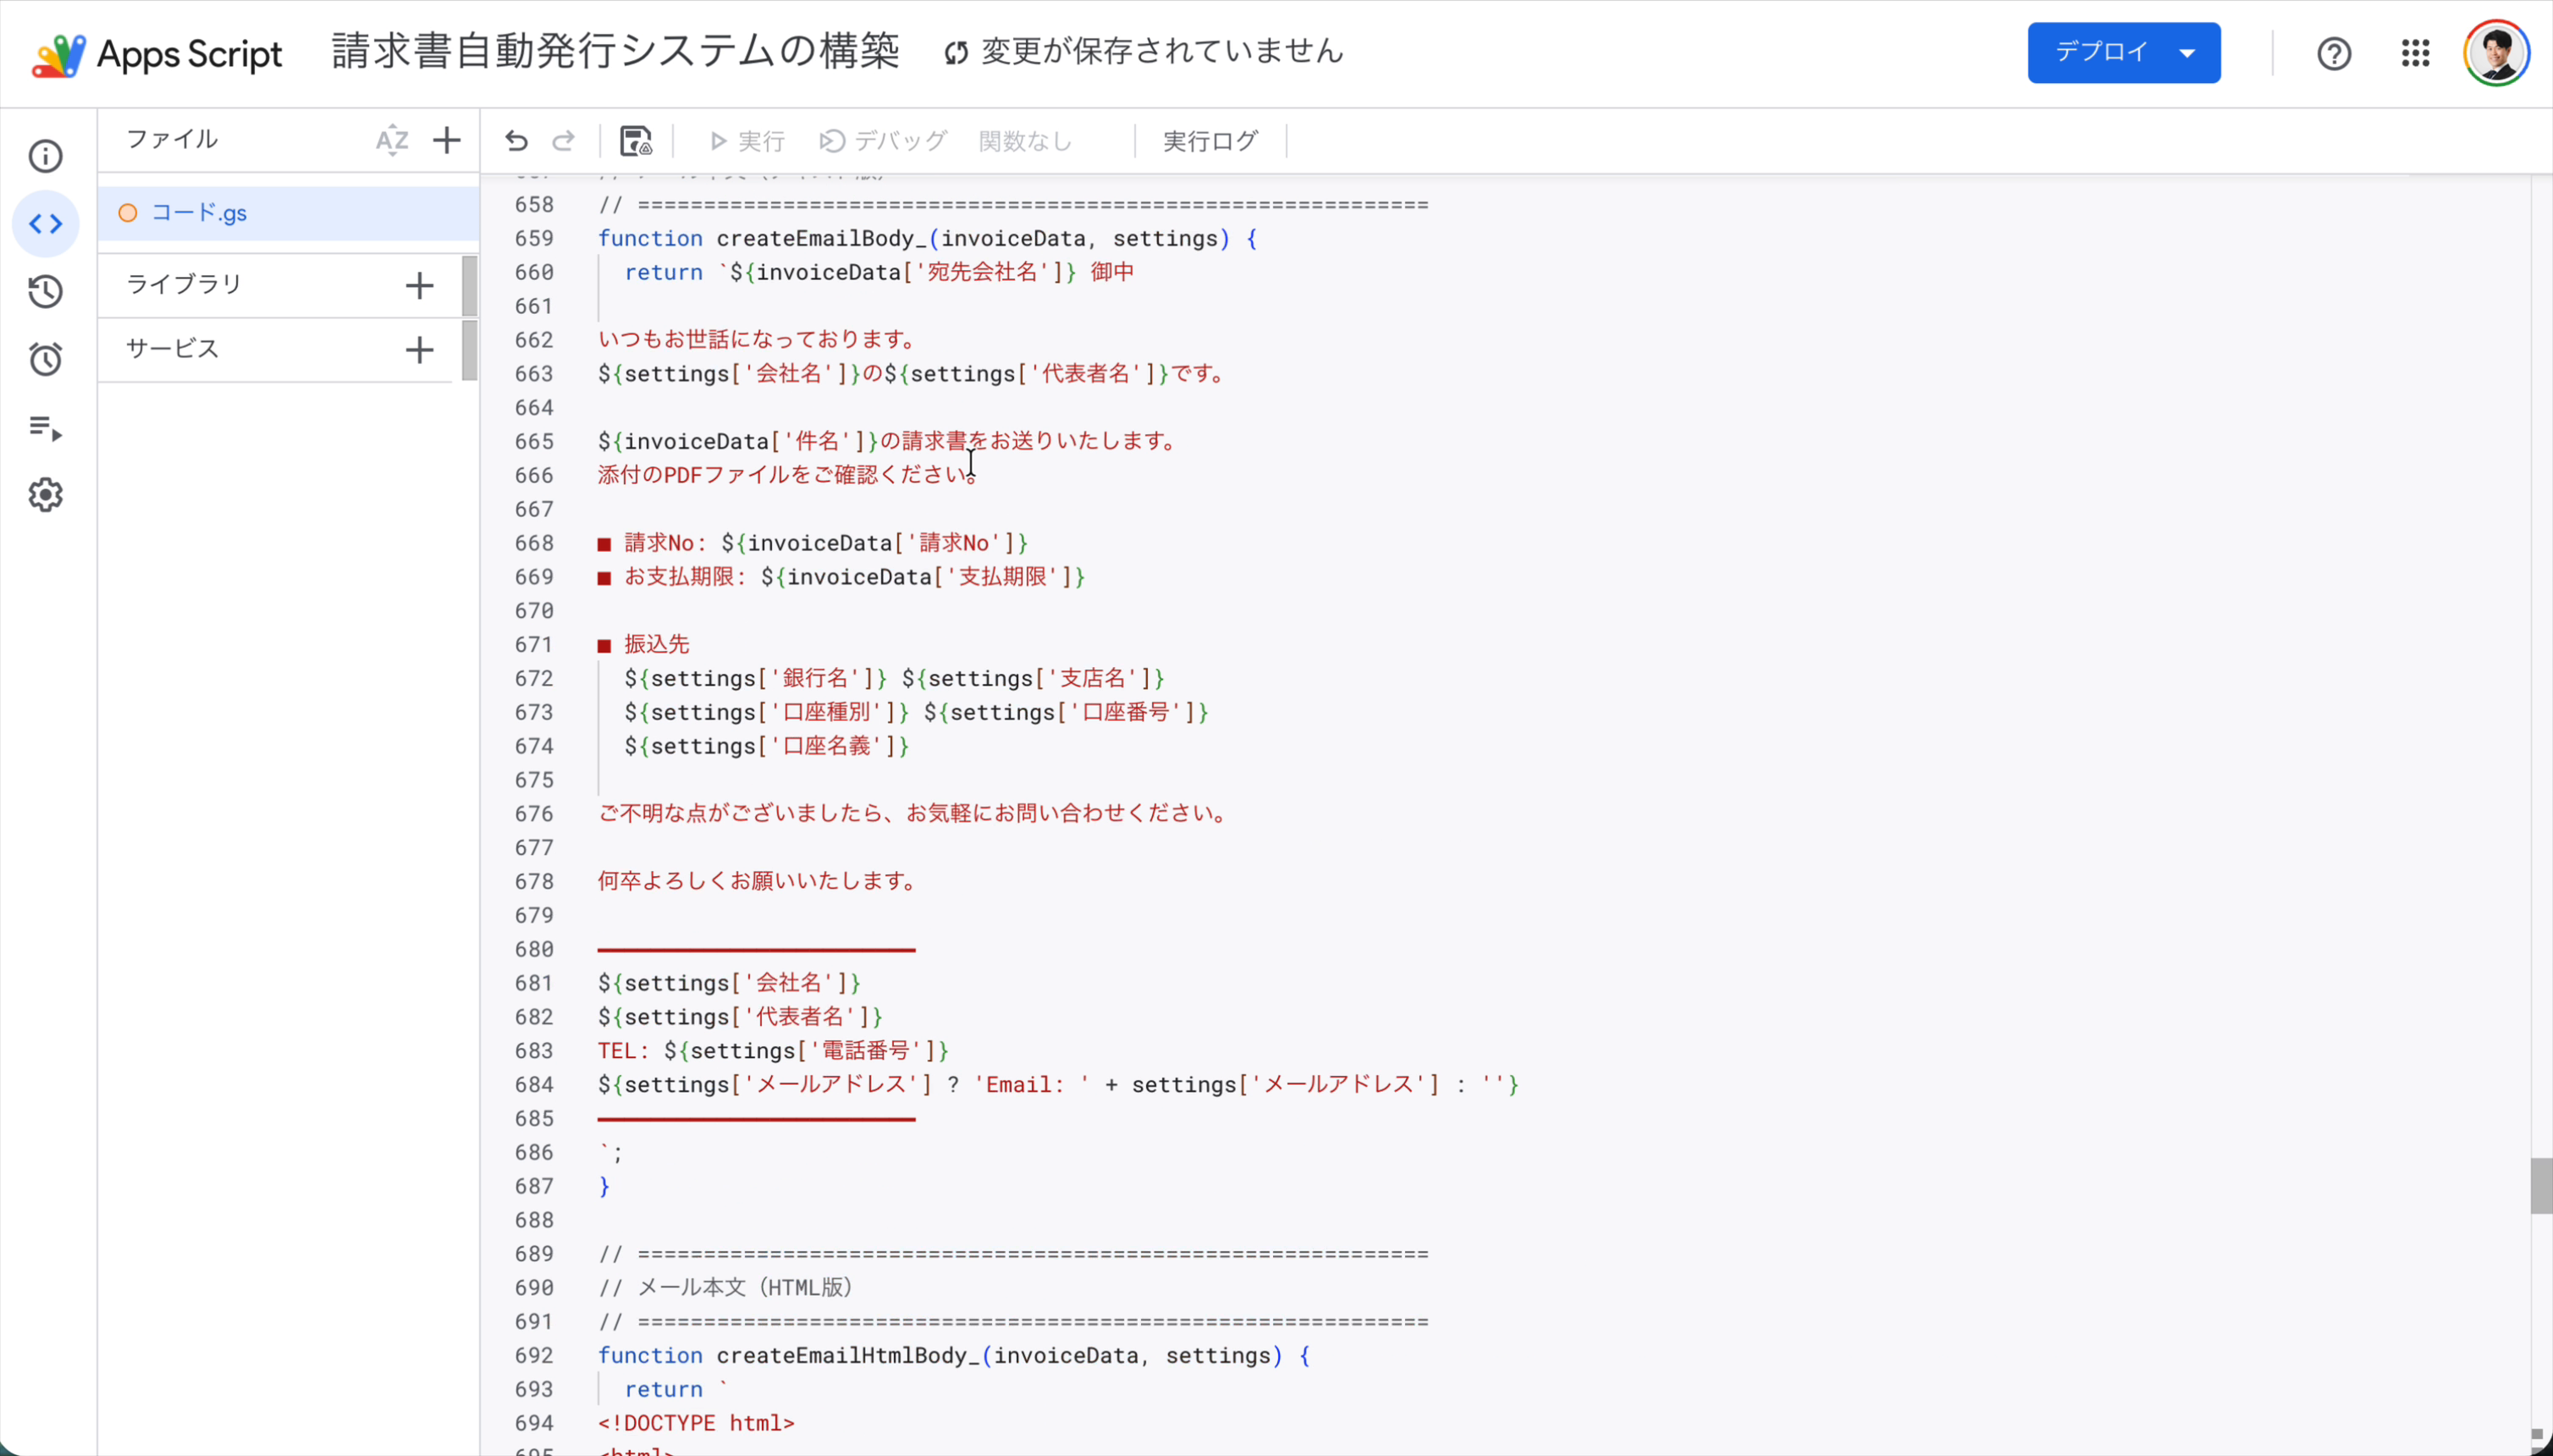View the Project history
The width and height of the screenshot is (2553, 1456).
[x=45, y=291]
